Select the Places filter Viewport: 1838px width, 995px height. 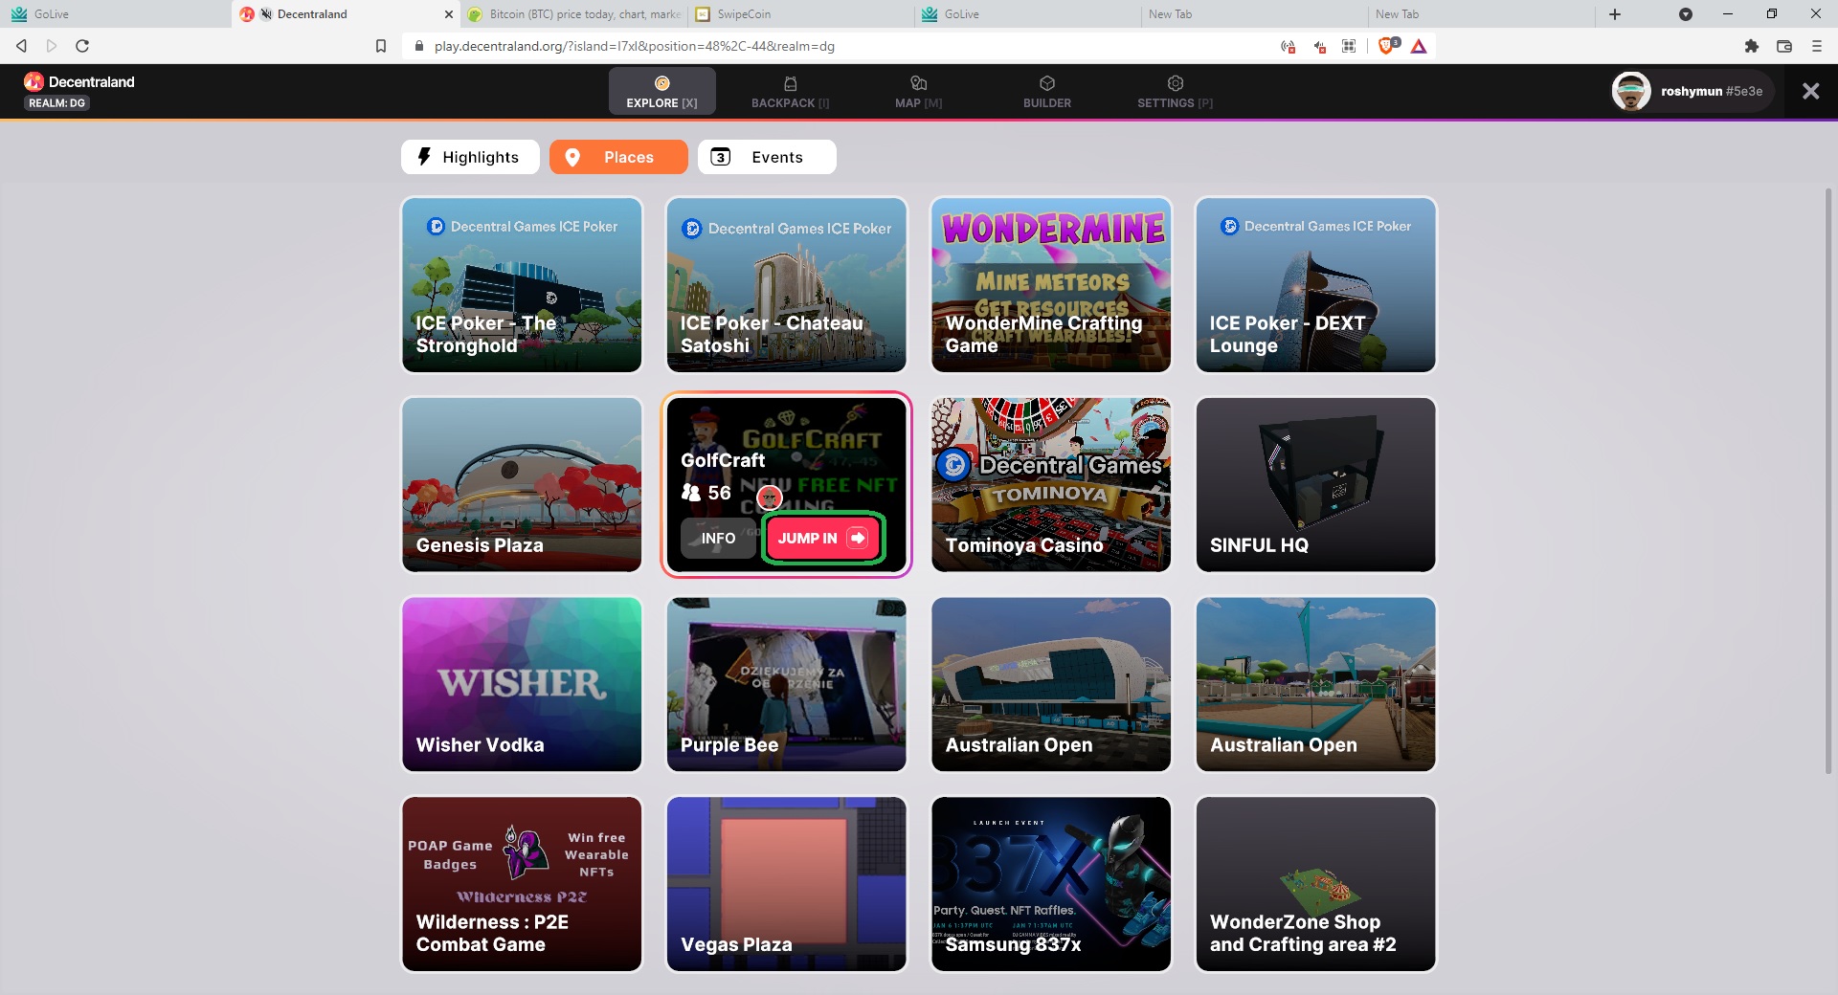pos(618,157)
